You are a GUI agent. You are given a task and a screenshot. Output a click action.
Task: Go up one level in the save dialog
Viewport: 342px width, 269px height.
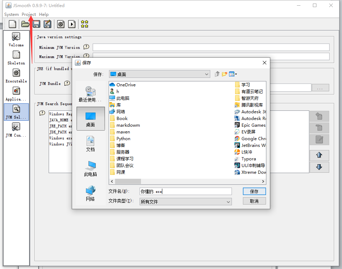[217, 74]
